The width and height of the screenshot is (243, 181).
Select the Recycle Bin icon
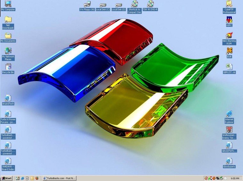[8, 69]
